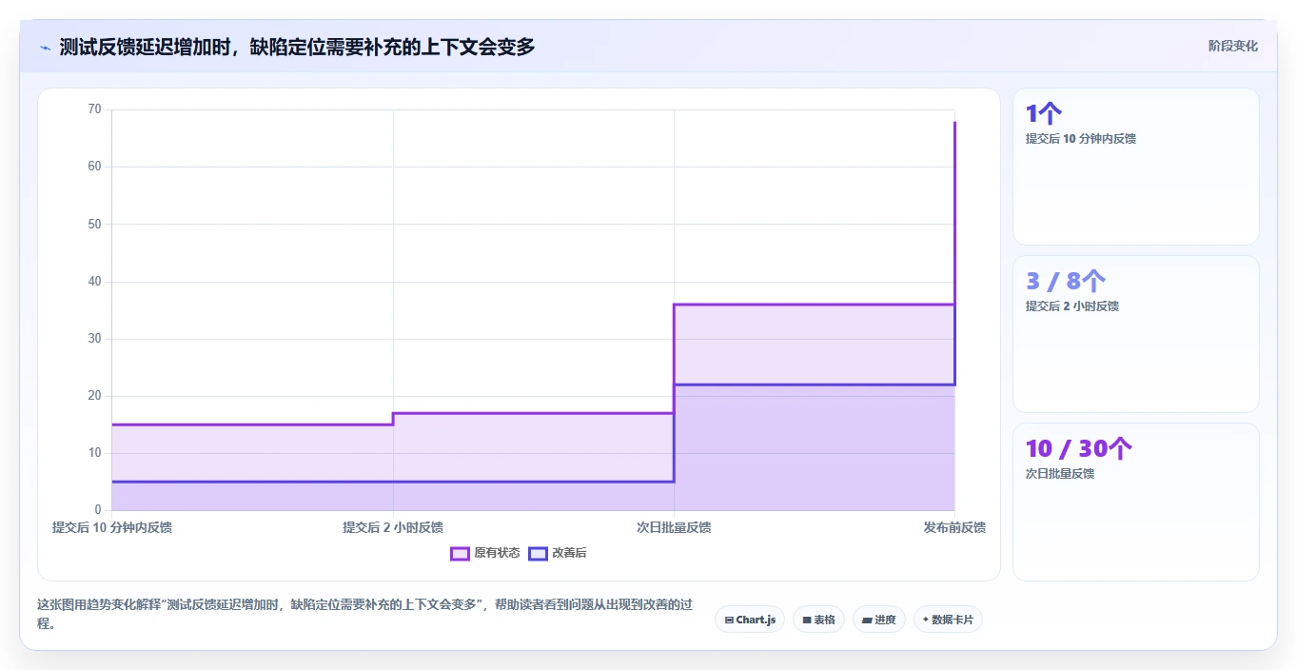1297x670 pixels.
Task: Click the 数据卡片 chip icon
Action: pyautogui.click(x=926, y=620)
